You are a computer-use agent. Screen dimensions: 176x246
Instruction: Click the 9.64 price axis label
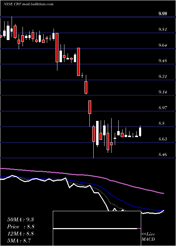coord(163,45)
